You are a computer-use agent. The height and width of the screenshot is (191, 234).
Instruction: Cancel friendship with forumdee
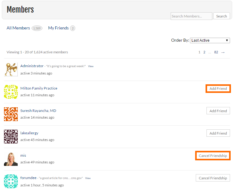[213, 178]
